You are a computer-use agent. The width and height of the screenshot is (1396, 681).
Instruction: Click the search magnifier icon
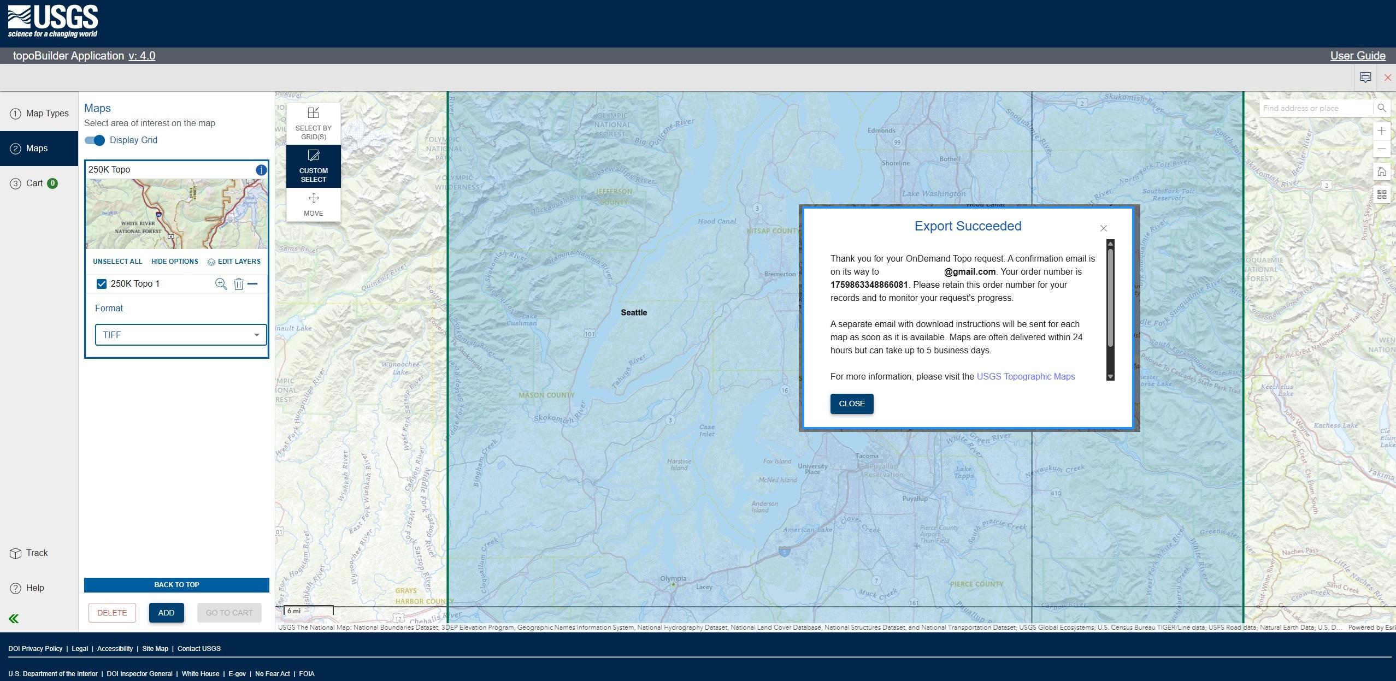tap(1381, 108)
